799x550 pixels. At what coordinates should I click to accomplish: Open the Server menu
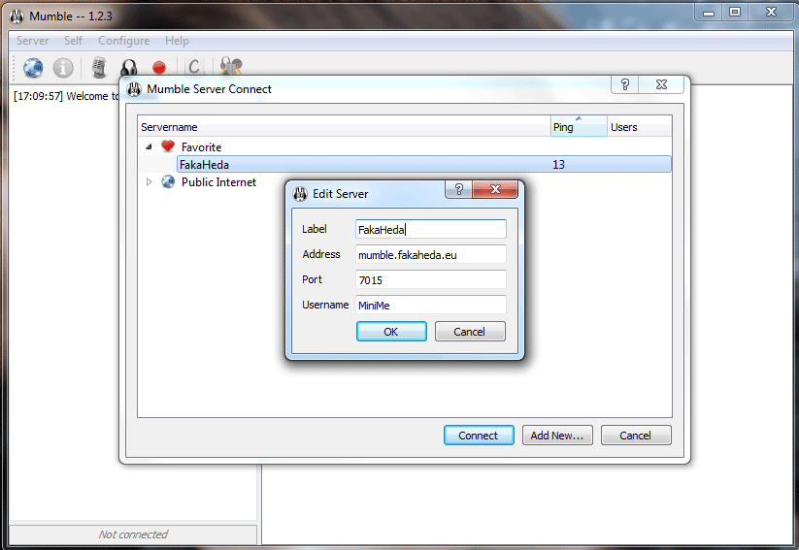point(33,41)
